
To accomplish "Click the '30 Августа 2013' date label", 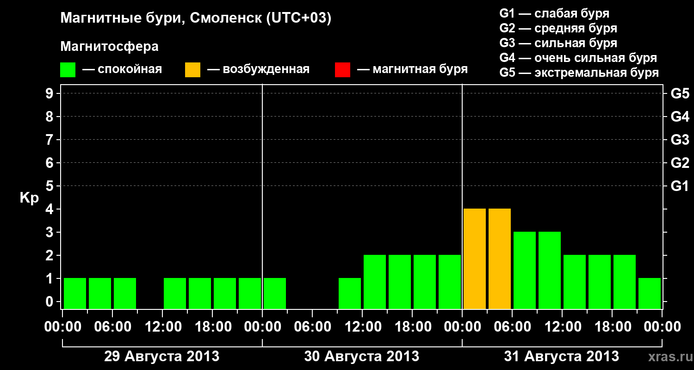I will (x=362, y=357).
